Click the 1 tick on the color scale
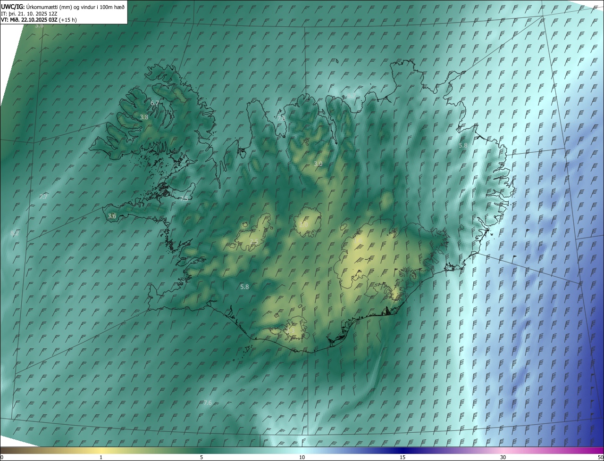This screenshot has width=604, height=461. click(101, 458)
